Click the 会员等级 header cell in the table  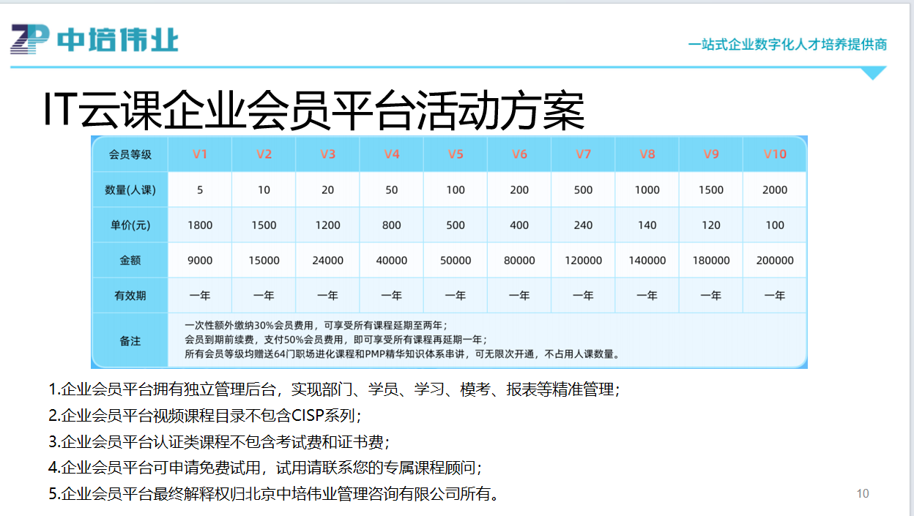130,154
